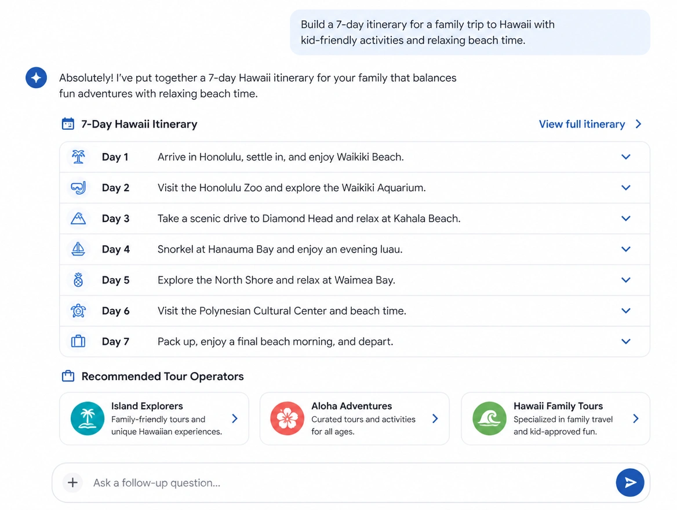
Task: Click the Aloha Adventures hibiscus logo
Action: pyautogui.click(x=287, y=418)
